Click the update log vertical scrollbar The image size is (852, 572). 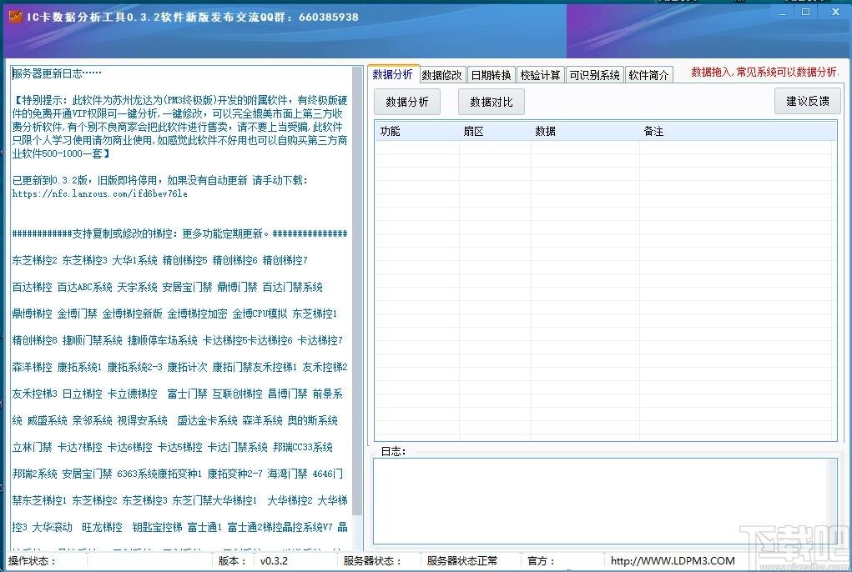357,307
